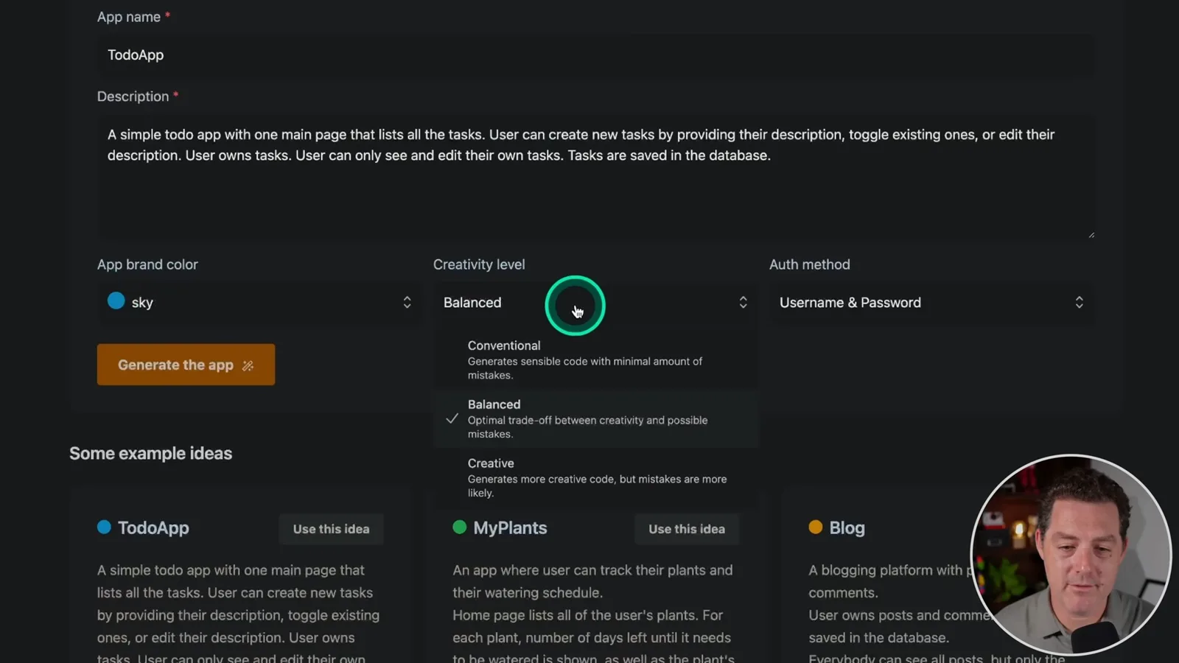Click inside the Description text area
1179x663 pixels.
tap(595, 177)
